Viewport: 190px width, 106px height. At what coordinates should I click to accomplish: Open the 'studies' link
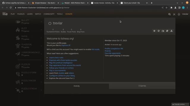point(61,73)
